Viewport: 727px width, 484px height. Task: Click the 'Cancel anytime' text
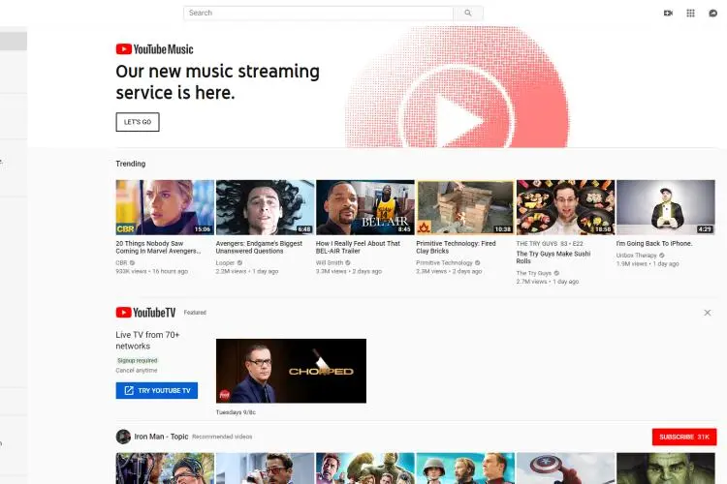[x=137, y=371]
